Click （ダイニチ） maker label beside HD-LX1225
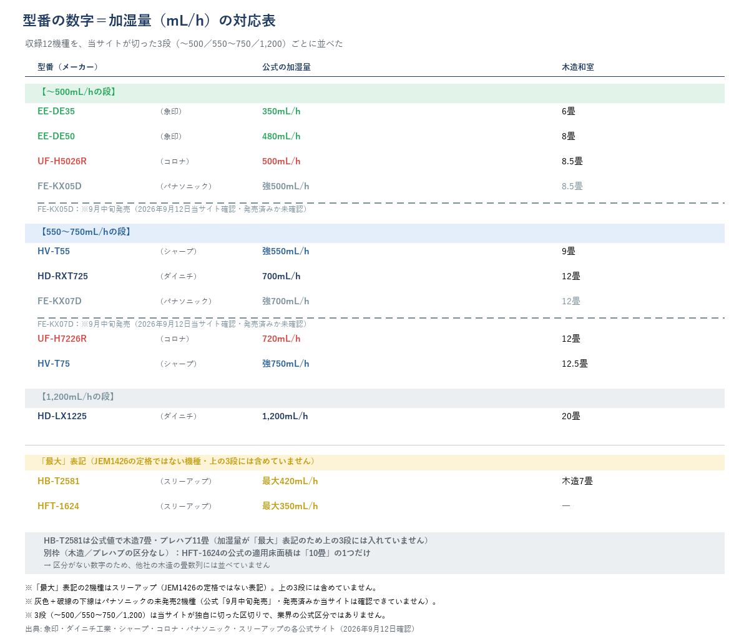749x636 pixels. pyautogui.click(x=179, y=416)
